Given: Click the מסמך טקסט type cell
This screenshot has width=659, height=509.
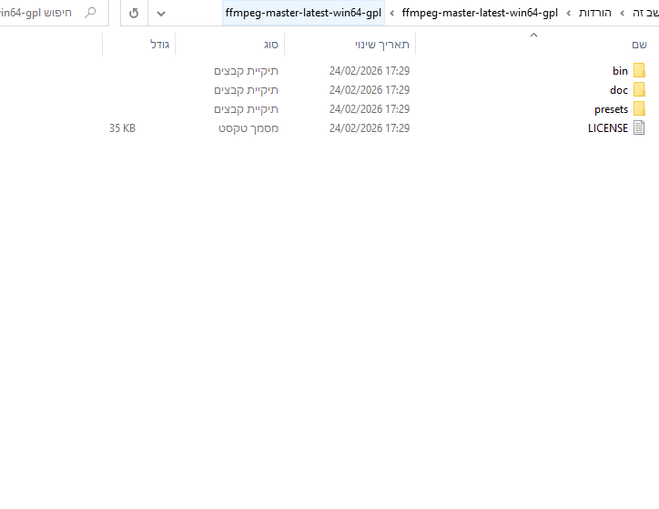Looking at the screenshot, I should 248,128.
